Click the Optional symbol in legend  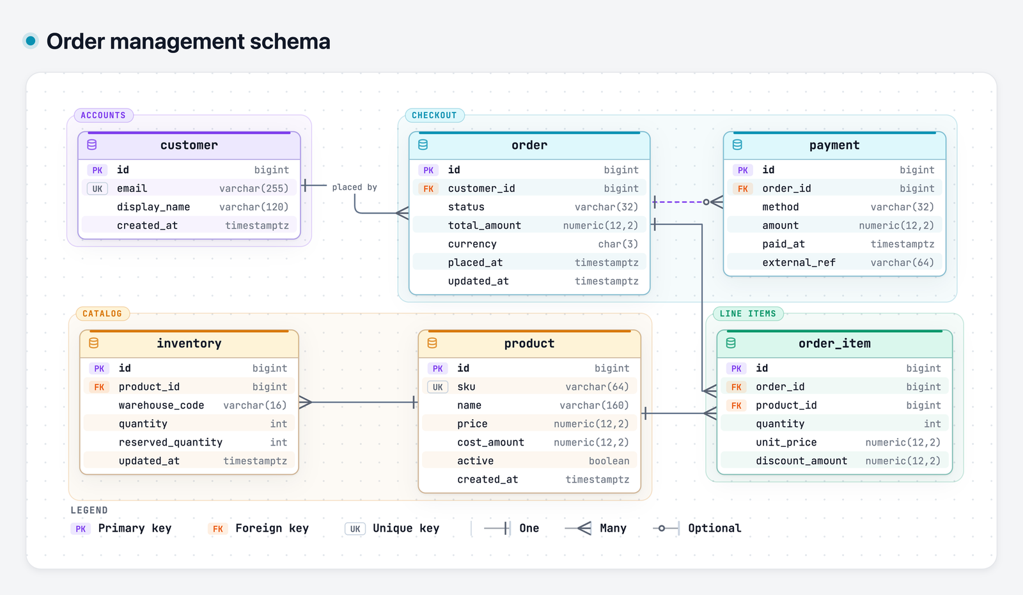pyautogui.click(x=666, y=528)
